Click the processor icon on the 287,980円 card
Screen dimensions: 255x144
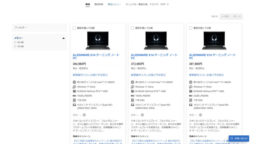point(191,82)
